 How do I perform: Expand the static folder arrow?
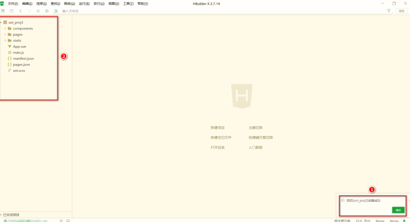5,40
